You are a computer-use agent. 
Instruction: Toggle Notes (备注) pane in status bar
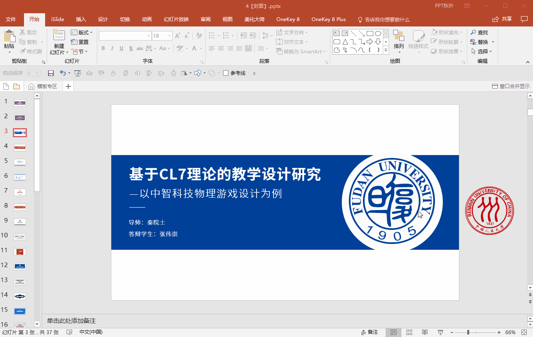pyautogui.click(x=369, y=332)
